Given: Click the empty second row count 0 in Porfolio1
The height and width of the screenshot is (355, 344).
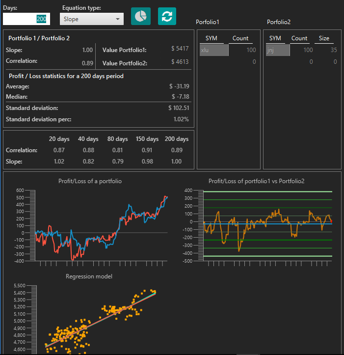Looking at the screenshot, I should [254, 62].
